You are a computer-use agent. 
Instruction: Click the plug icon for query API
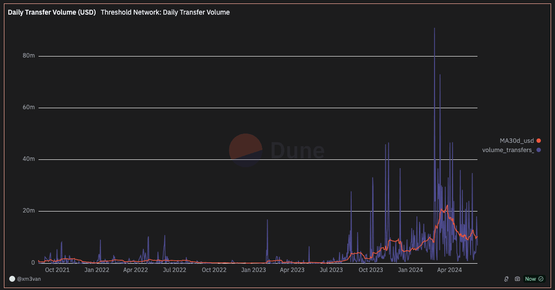[x=507, y=279]
